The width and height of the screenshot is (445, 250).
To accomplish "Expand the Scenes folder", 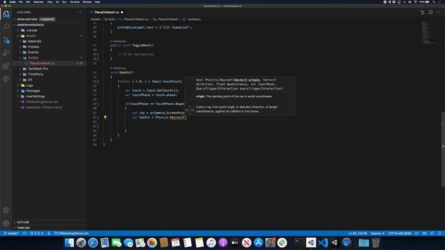I will click(49, 53).
